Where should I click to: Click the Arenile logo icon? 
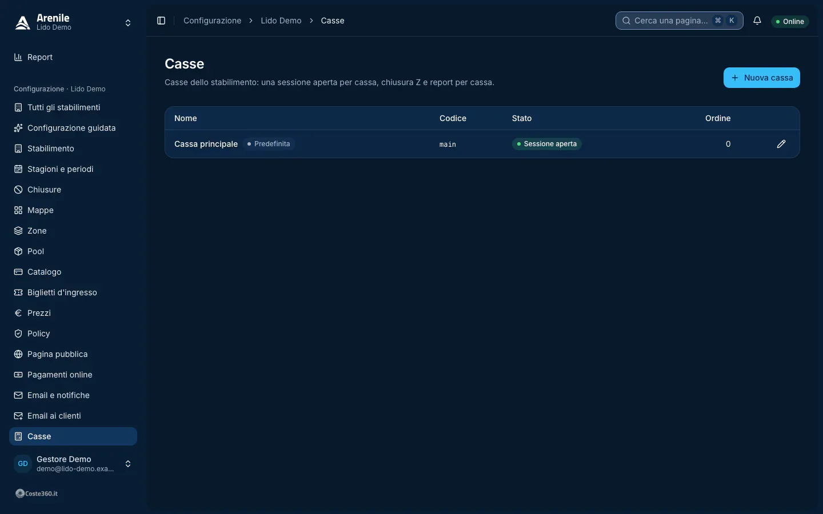tap(23, 22)
